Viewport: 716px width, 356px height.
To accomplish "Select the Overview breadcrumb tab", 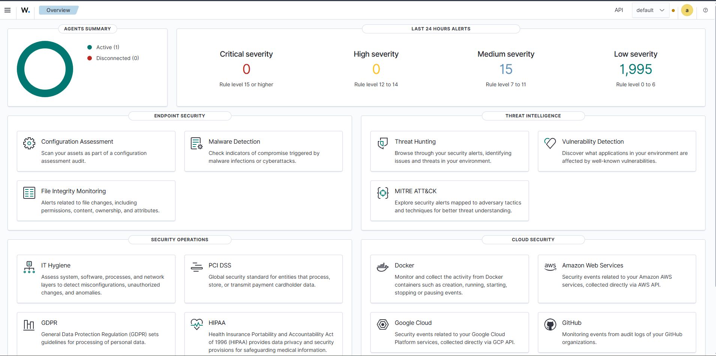I will (58, 10).
